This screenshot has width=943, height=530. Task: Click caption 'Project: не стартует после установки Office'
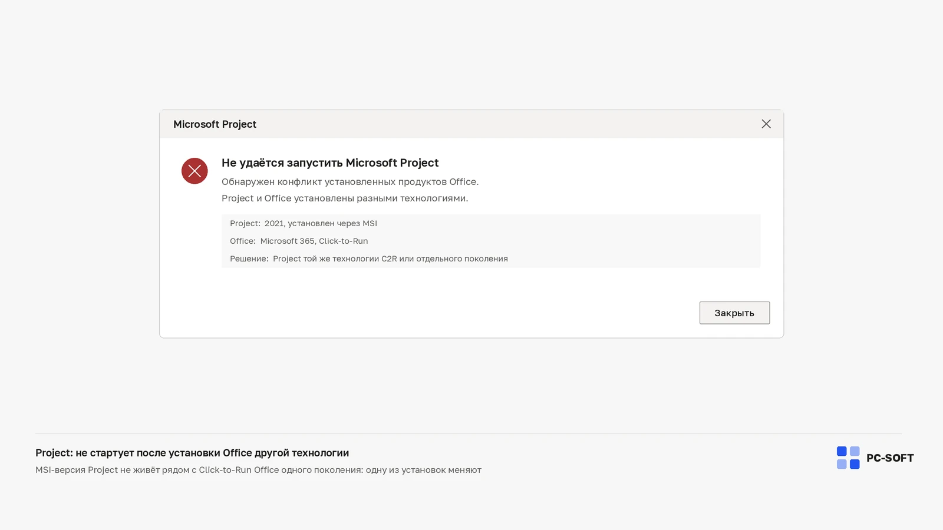point(192,453)
